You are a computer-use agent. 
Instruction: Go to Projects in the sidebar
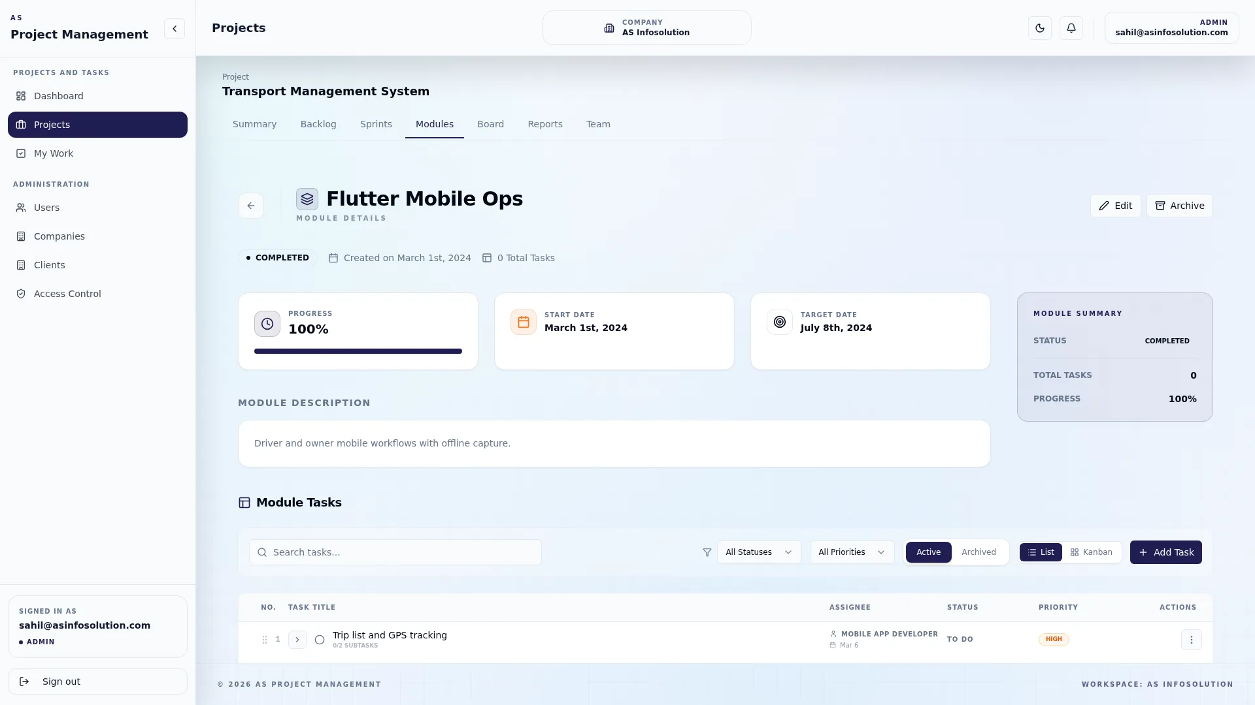(97, 125)
